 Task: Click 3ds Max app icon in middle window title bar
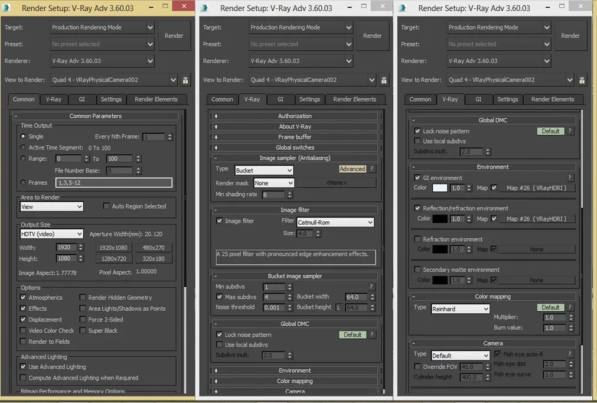(x=205, y=8)
